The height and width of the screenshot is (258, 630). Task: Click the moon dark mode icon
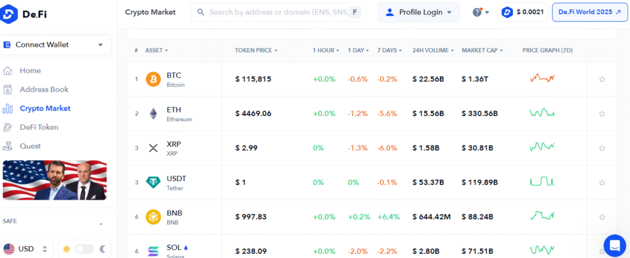tap(103, 249)
